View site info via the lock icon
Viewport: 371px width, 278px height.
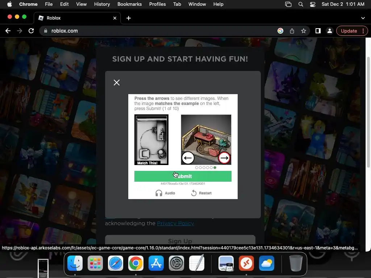[x=46, y=31]
